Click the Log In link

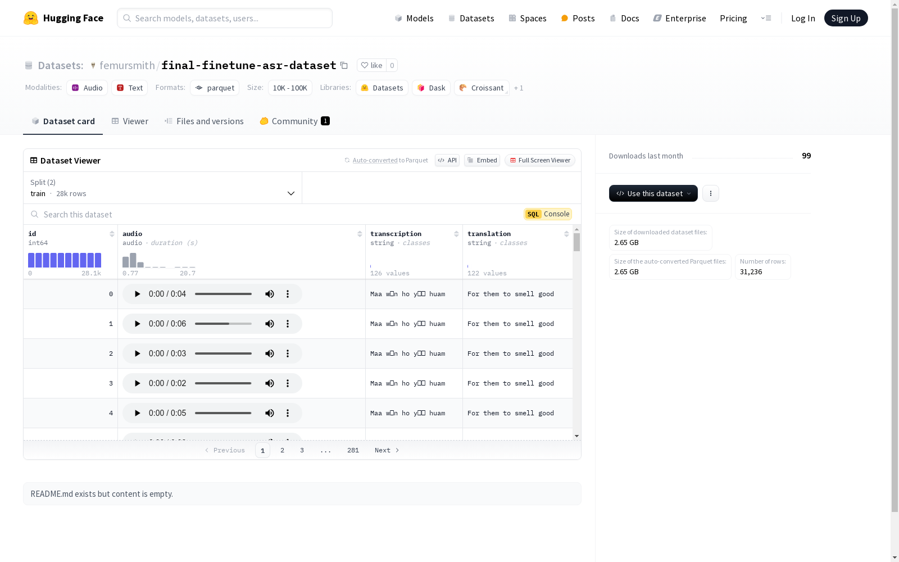(803, 19)
